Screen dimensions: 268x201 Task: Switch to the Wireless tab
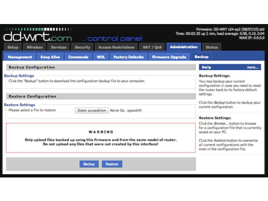coord(35,47)
